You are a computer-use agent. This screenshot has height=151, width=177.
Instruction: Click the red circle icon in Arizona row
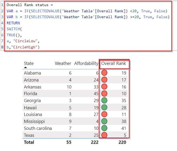[104, 80]
